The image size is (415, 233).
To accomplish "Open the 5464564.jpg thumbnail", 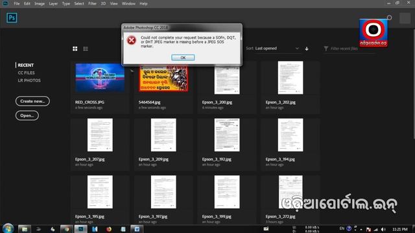I will point(163,78).
